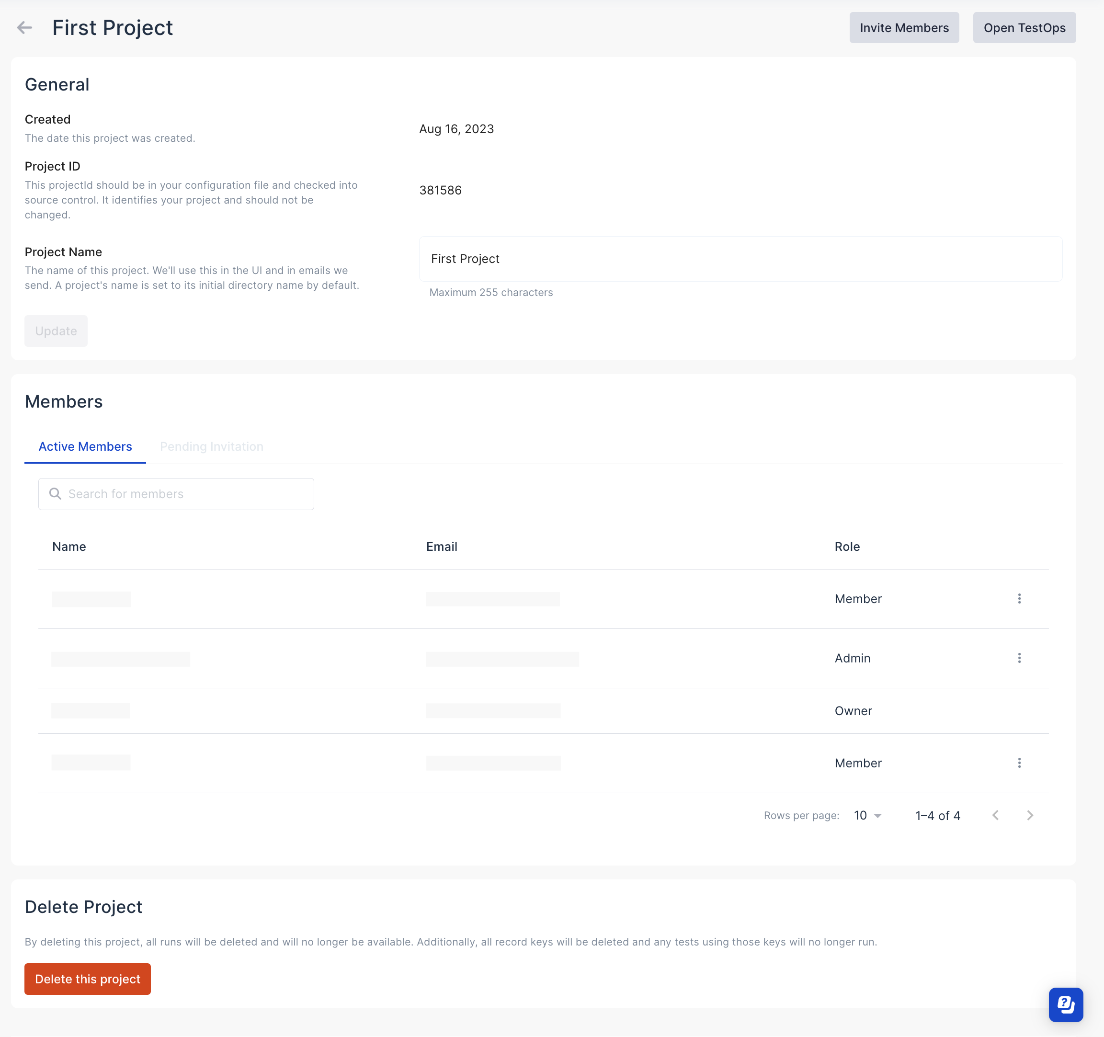Switch to the Pending Invitation tab
Image resolution: width=1104 pixels, height=1037 pixels.
tap(211, 446)
